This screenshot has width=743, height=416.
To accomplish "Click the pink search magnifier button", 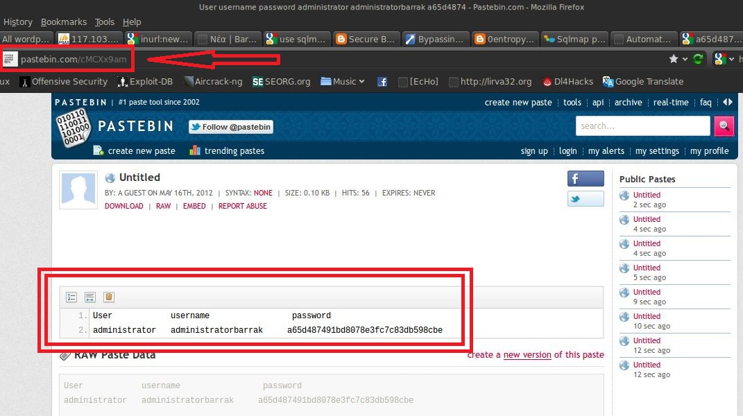I will [724, 125].
